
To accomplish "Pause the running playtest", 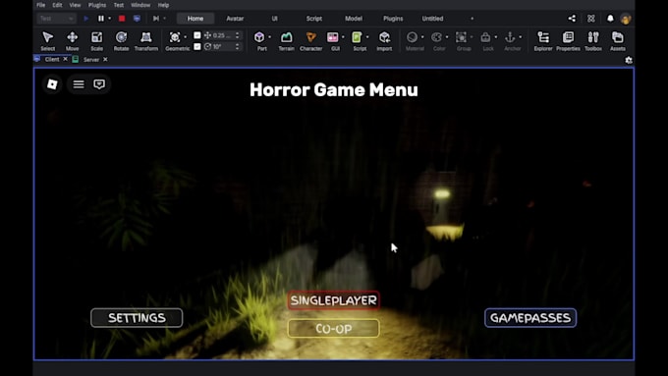I will click(x=101, y=19).
